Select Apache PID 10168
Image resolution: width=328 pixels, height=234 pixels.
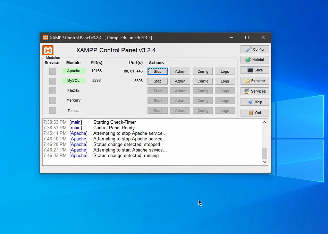click(x=96, y=71)
